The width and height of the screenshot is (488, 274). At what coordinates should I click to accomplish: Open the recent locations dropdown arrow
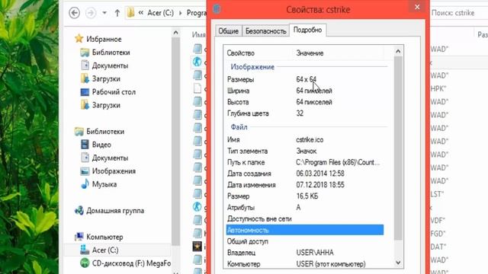tap(104, 13)
